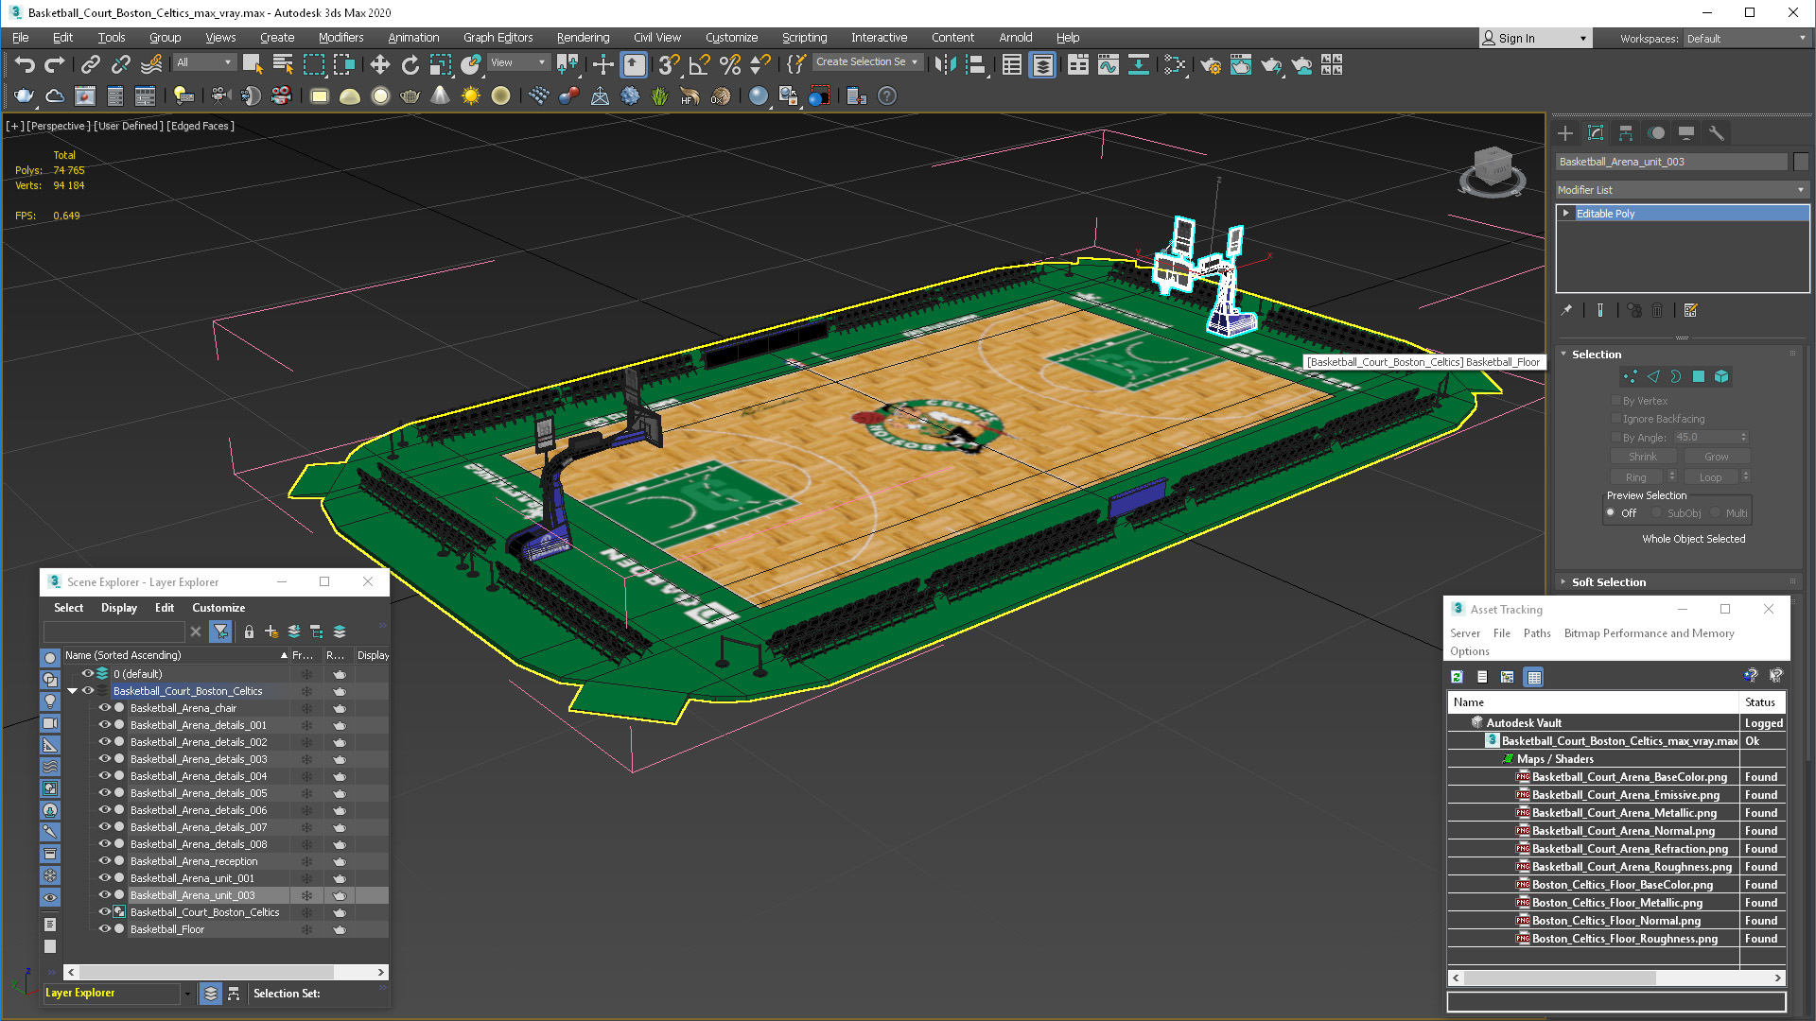Viewport: 1816px width, 1021px height.
Task: Select the Move transform tool
Action: coord(379,64)
